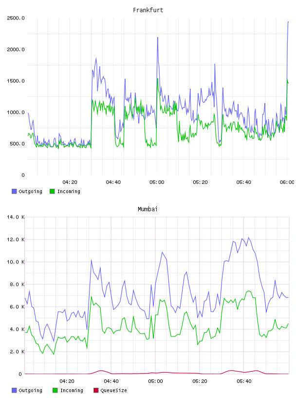Click the 04:20 time label in Mumbai chart
The image size is (296, 398).
(x=67, y=381)
